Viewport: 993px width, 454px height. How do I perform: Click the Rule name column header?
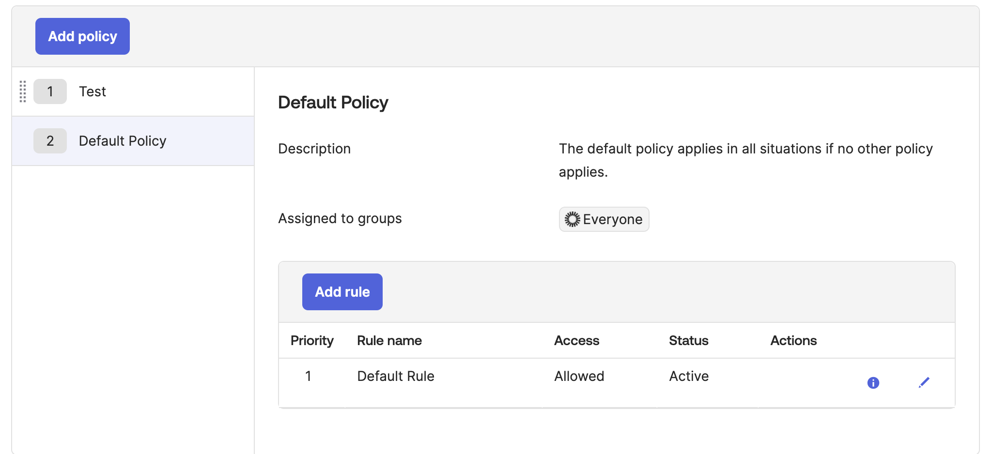pyautogui.click(x=389, y=340)
